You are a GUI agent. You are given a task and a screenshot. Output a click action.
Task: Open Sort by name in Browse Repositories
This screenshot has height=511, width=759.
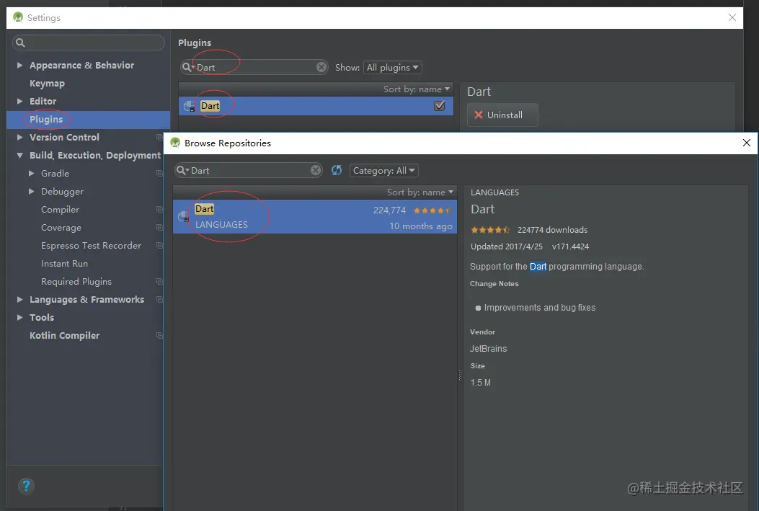(420, 192)
